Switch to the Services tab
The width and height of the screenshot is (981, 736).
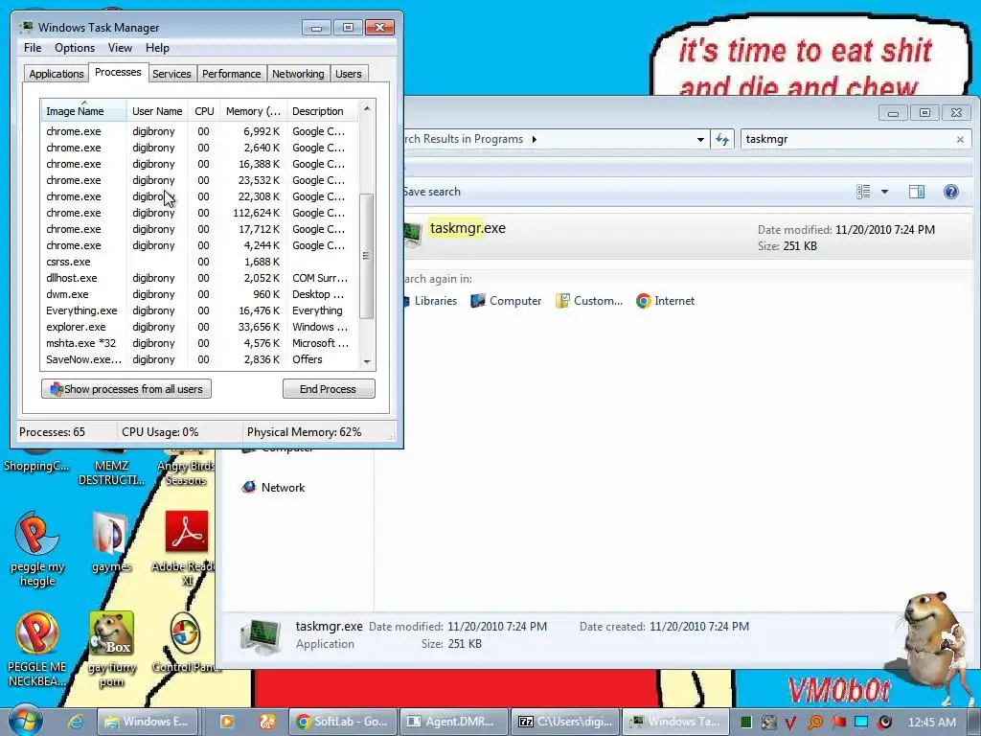(171, 74)
